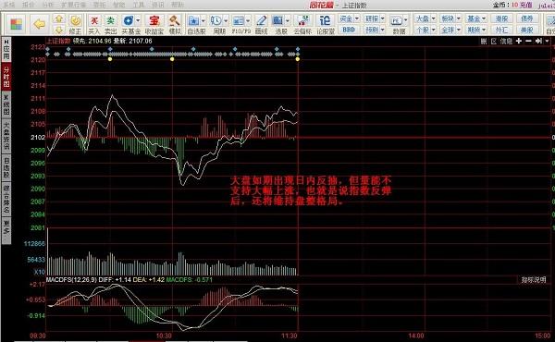
Task: Open the 论股堂 forum icon
Action: click(x=325, y=24)
